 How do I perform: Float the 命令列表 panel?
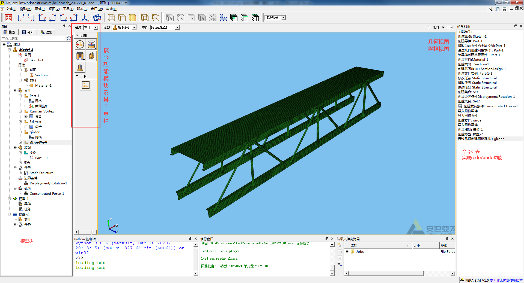[x=515, y=26]
